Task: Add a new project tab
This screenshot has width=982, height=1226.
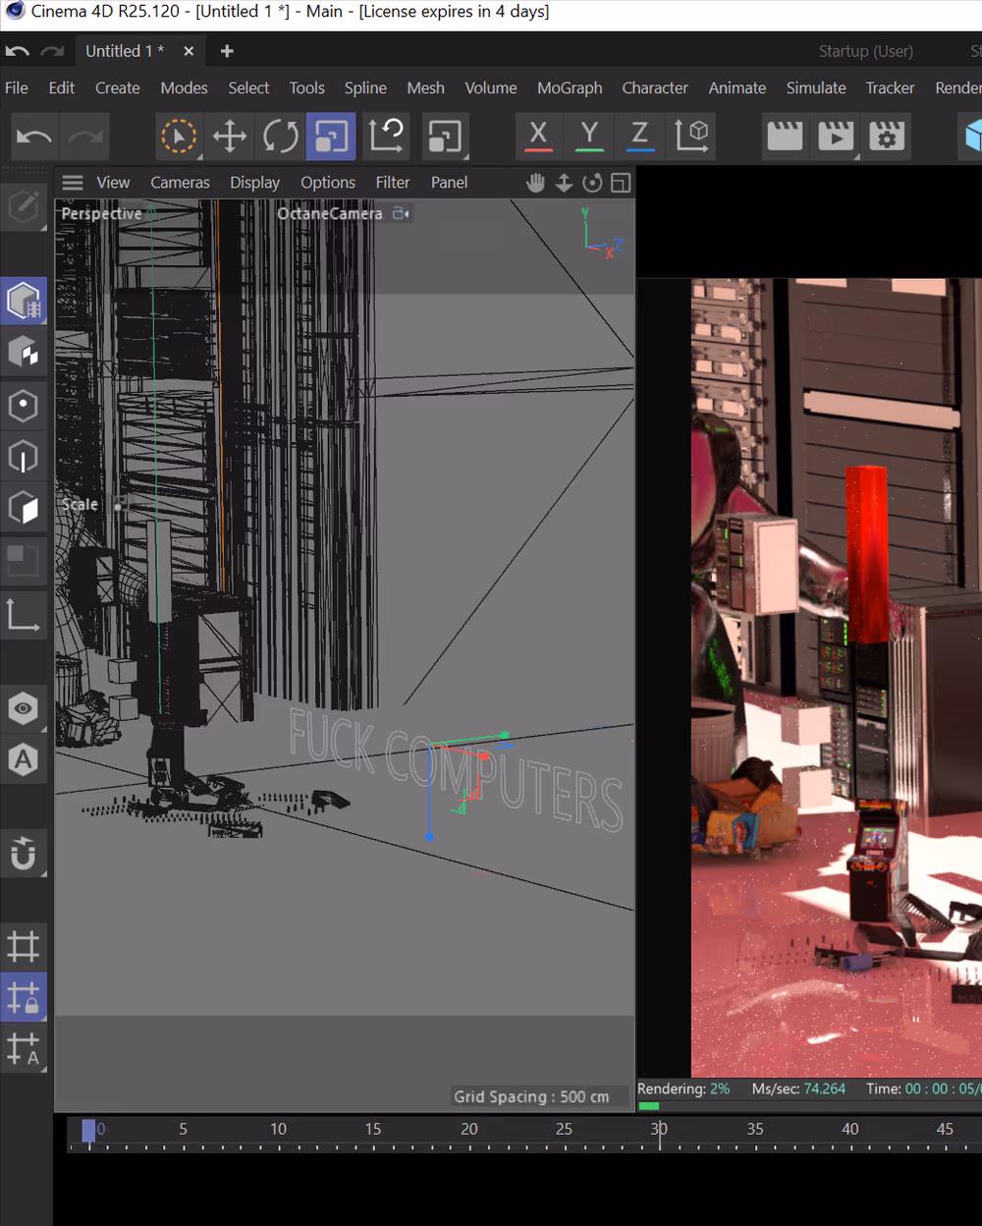Action: tap(227, 51)
